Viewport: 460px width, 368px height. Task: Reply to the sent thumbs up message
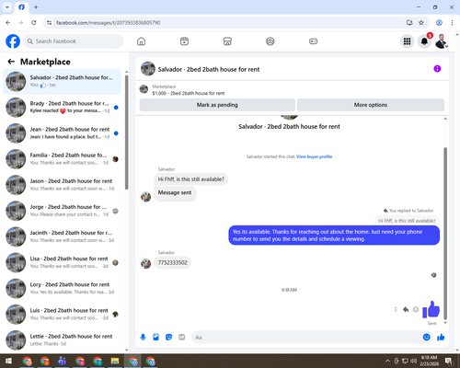406,309
